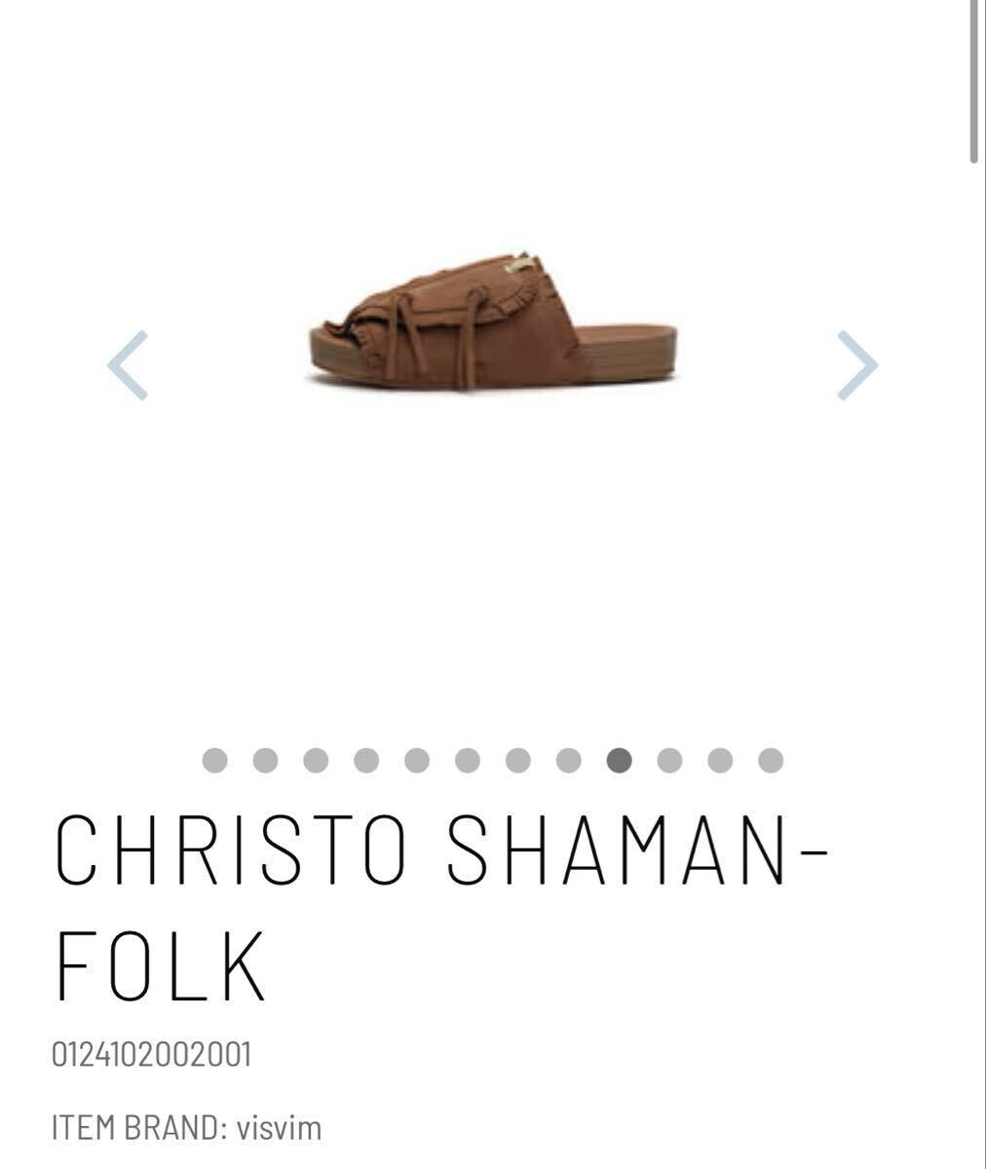Click the ITEM BRAND label
Screen dimensions: 986x1169
139,1128
